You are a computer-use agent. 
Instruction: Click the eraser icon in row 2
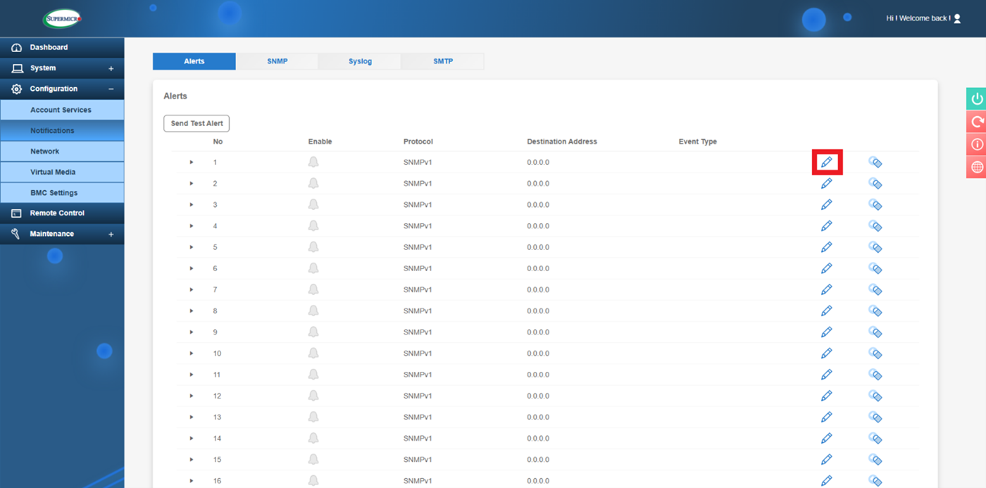875,184
